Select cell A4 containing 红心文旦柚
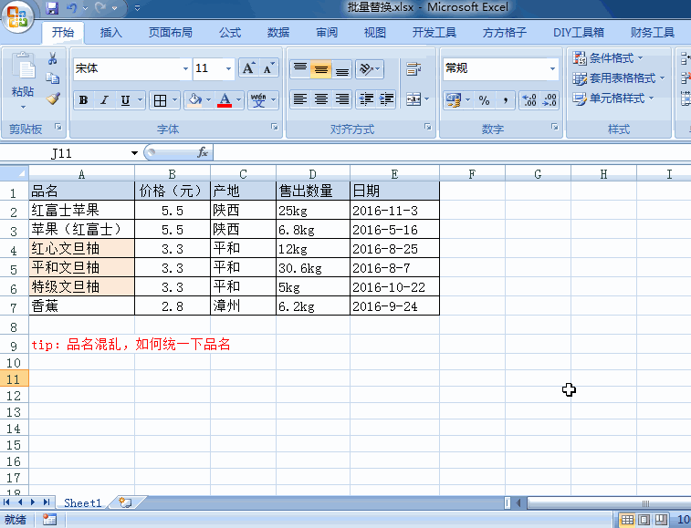 [x=81, y=248]
